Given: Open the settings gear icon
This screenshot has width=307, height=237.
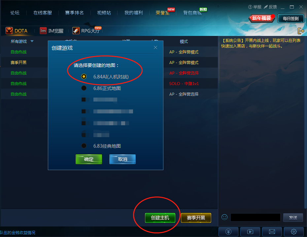Looking at the screenshot, I should coord(294,232).
